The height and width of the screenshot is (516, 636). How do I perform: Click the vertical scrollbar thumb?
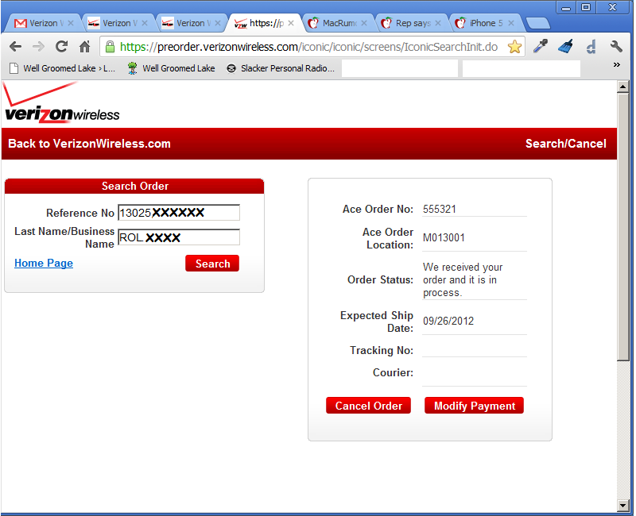[x=623, y=227]
